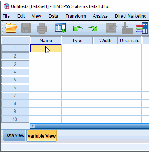Click the Variables list icon
Image resolution: width=149 pixels, height=152 pixels.
click(x=142, y=28)
